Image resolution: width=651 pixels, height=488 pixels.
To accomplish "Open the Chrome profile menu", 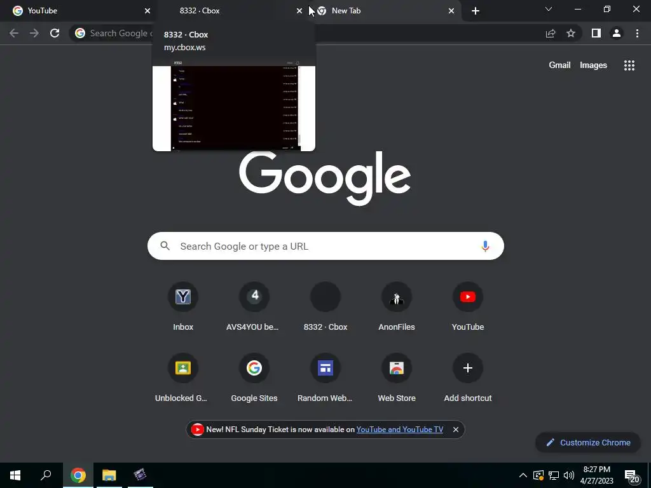I will [617, 33].
